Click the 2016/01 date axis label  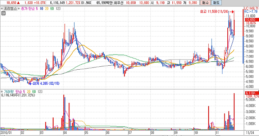point(6,133)
